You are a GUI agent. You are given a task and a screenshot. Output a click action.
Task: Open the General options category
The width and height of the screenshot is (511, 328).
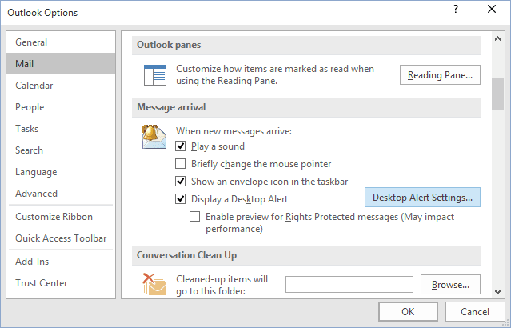click(61, 42)
